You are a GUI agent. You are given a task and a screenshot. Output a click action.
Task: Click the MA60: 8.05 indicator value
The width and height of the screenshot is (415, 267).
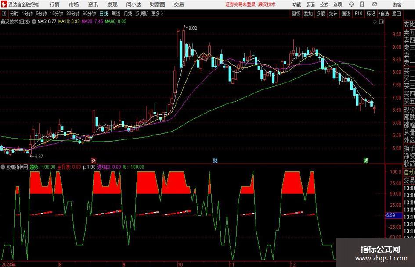(x=115, y=21)
